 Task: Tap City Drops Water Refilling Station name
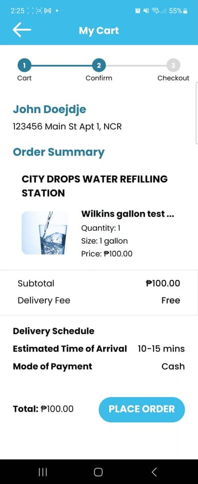pyautogui.click(x=95, y=186)
